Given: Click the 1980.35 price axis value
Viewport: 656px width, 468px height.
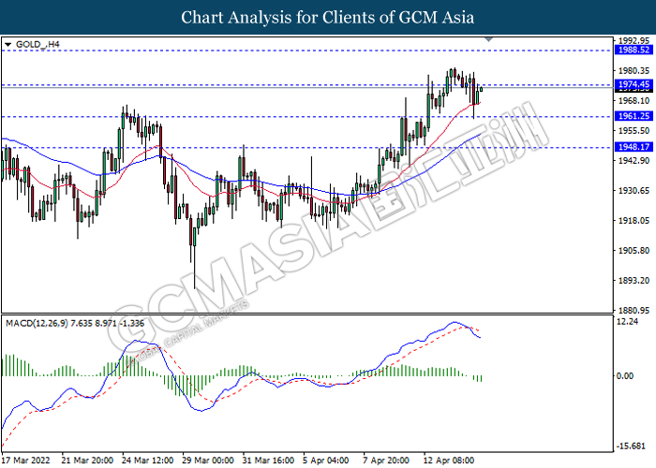Looking at the screenshot, I should click(634, 70).
